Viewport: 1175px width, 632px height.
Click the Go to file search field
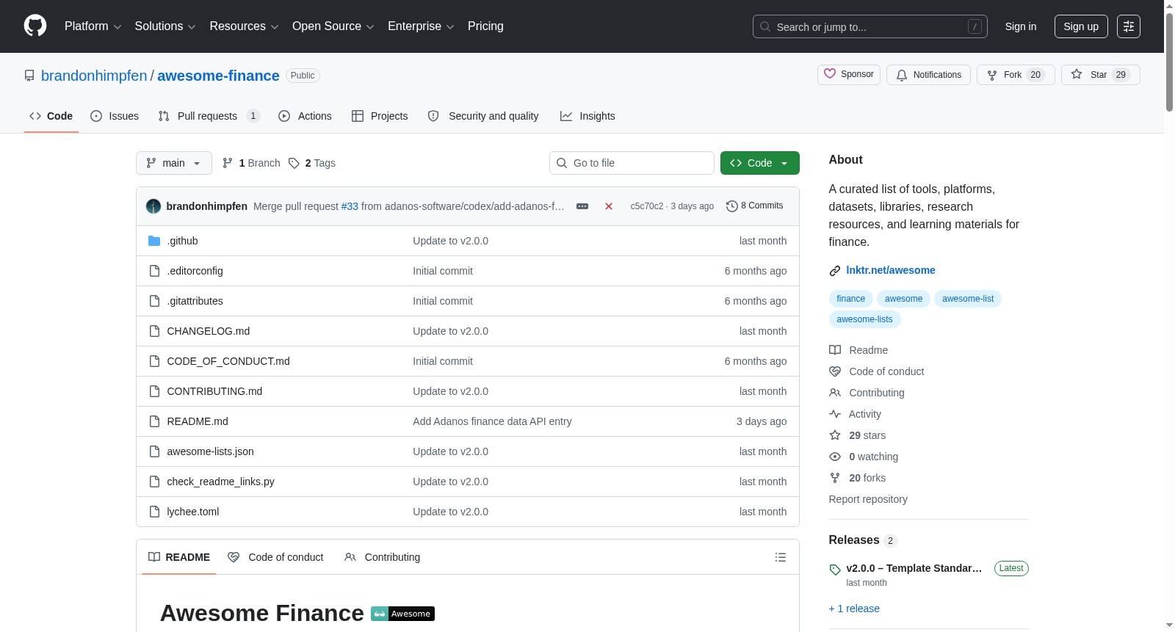point(632,163)
